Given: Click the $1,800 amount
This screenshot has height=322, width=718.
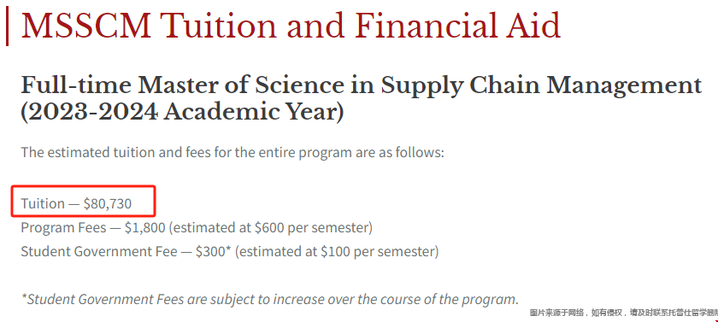Looking at the screenshot, I should coord(144,227).
